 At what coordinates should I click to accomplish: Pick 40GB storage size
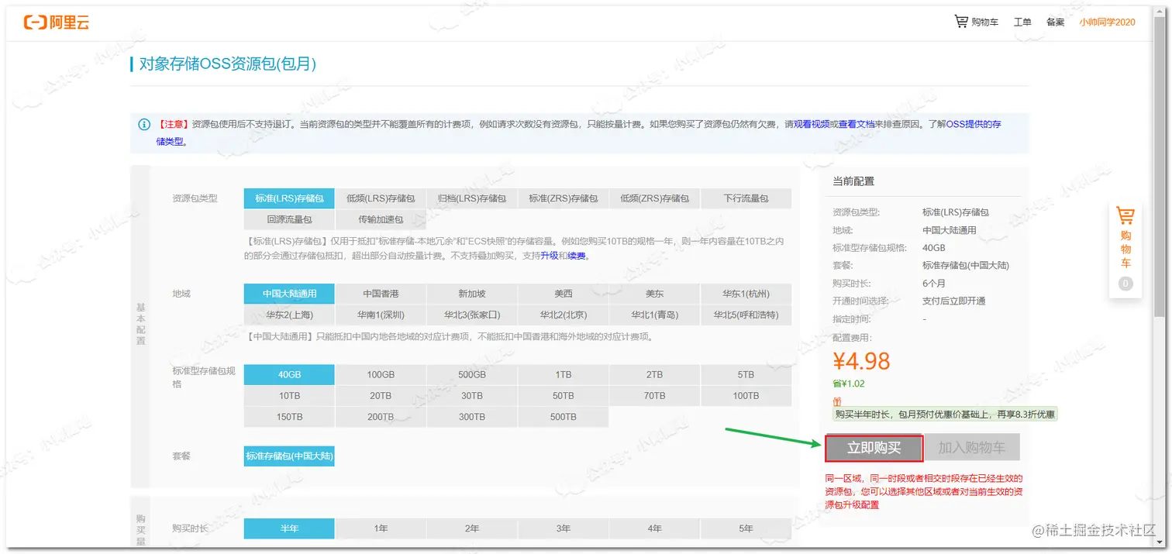289,375
